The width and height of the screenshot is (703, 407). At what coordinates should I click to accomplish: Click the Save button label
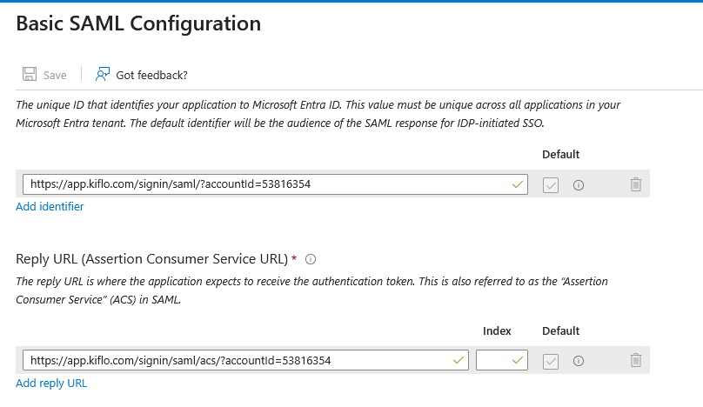[x=55, y=76]
